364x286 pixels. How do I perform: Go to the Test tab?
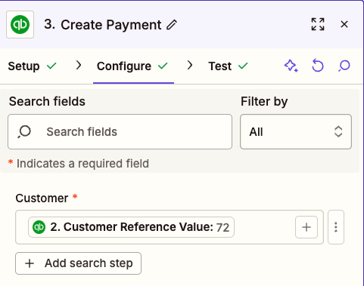pos(228,66)
